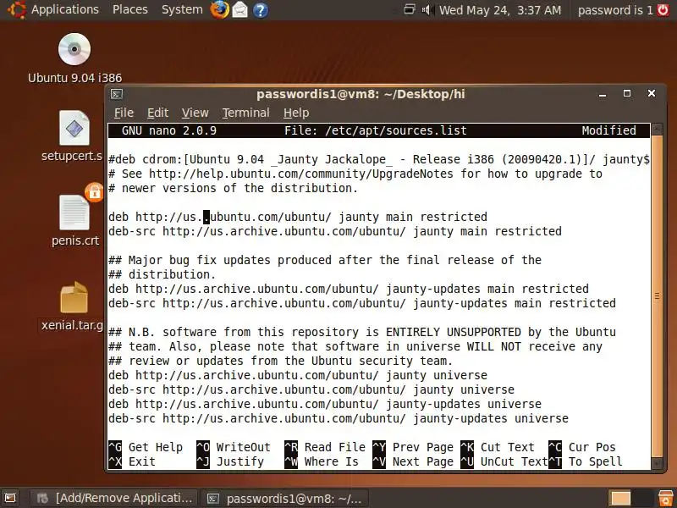Click the '#deb cdrom:[Ubuntu 9.04' line
Image resolution: width=677 pixels, height=508 pixels.
click(x=379, y=159)
